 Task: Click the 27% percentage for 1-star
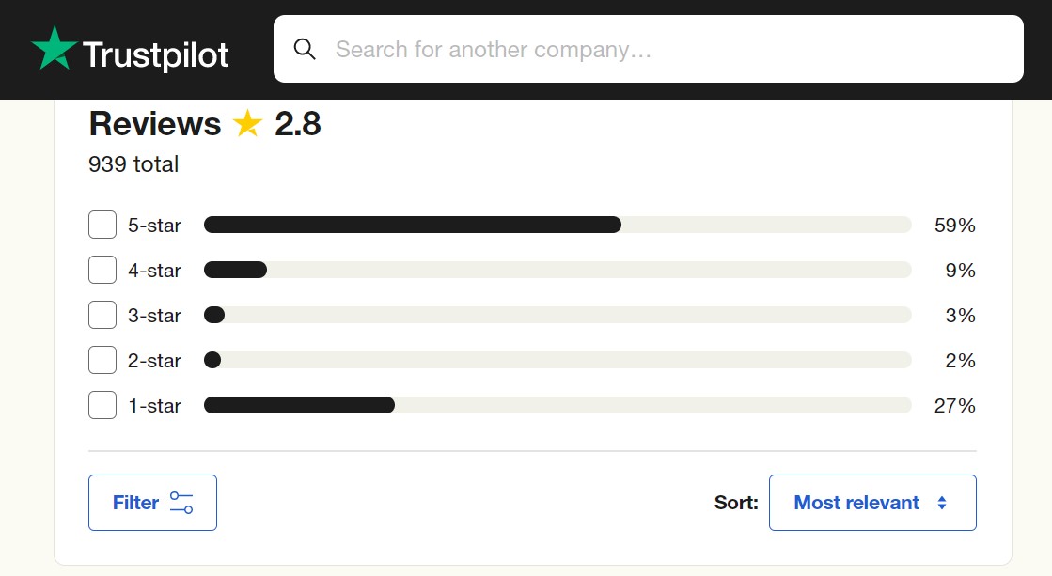click(955, 406)
